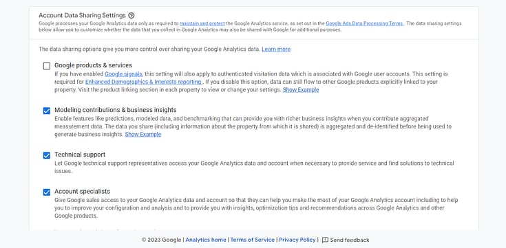
Task: Open Enhanced Demographics & Interests reporting link
Action: coord(144,82)
